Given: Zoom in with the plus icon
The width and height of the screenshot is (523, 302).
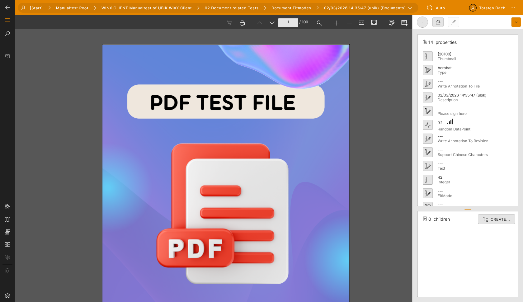Looking at the screenshot, I should (337, 23).
